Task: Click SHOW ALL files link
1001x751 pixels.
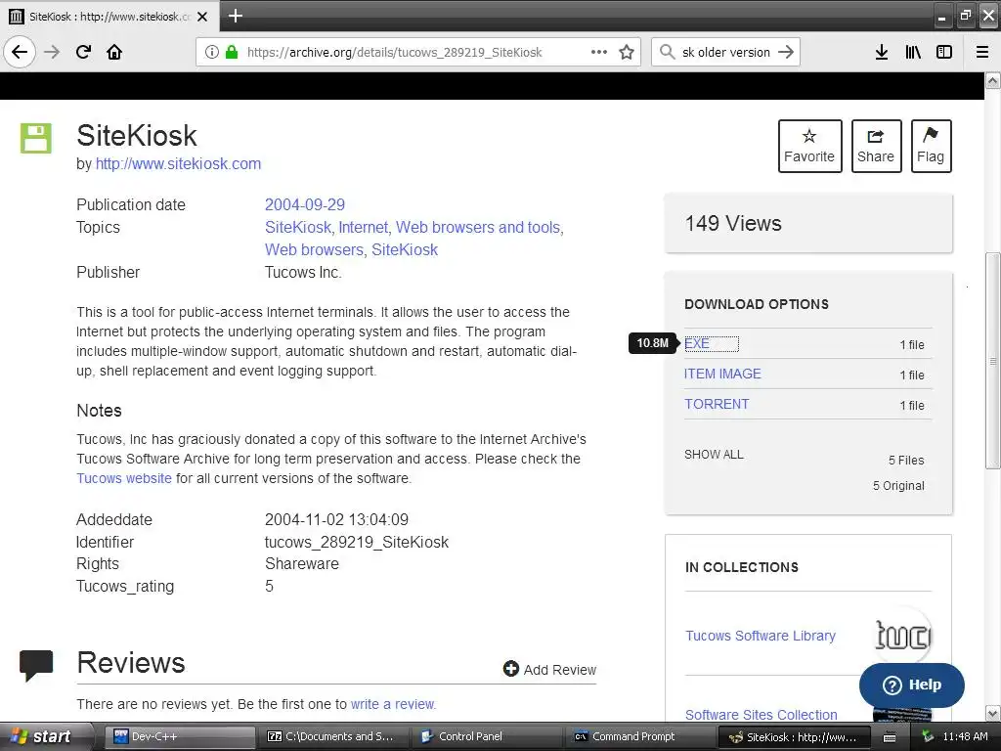Action: click(714, 454)
